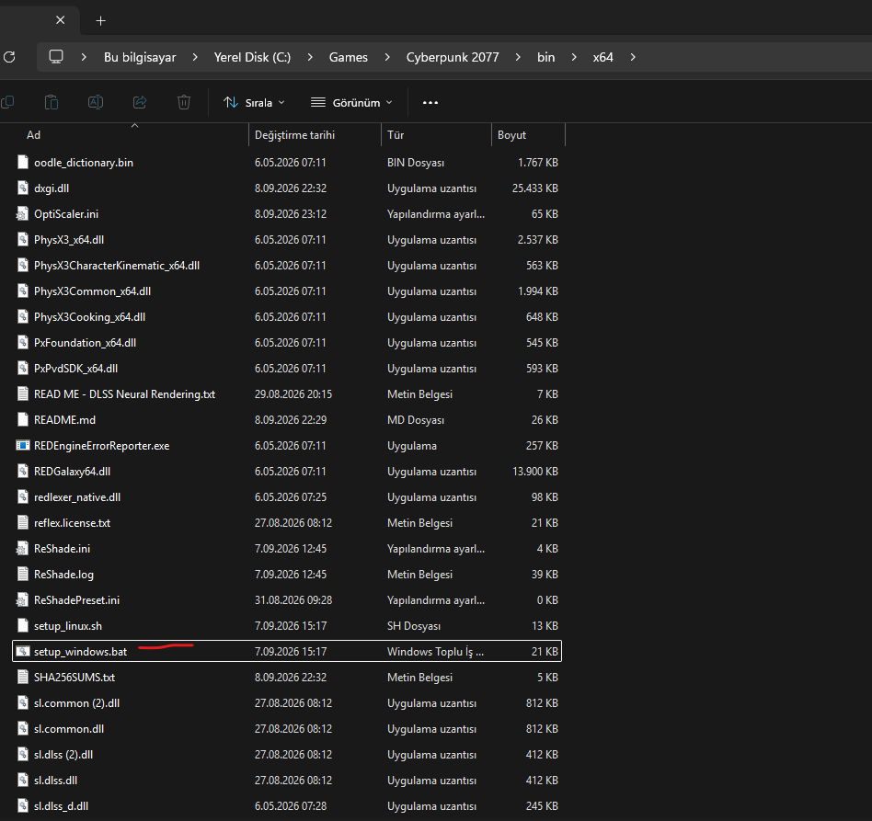Screen dimensions: 872x821
Task: Select reflex.license.txt file name
Action: [73, 523]
